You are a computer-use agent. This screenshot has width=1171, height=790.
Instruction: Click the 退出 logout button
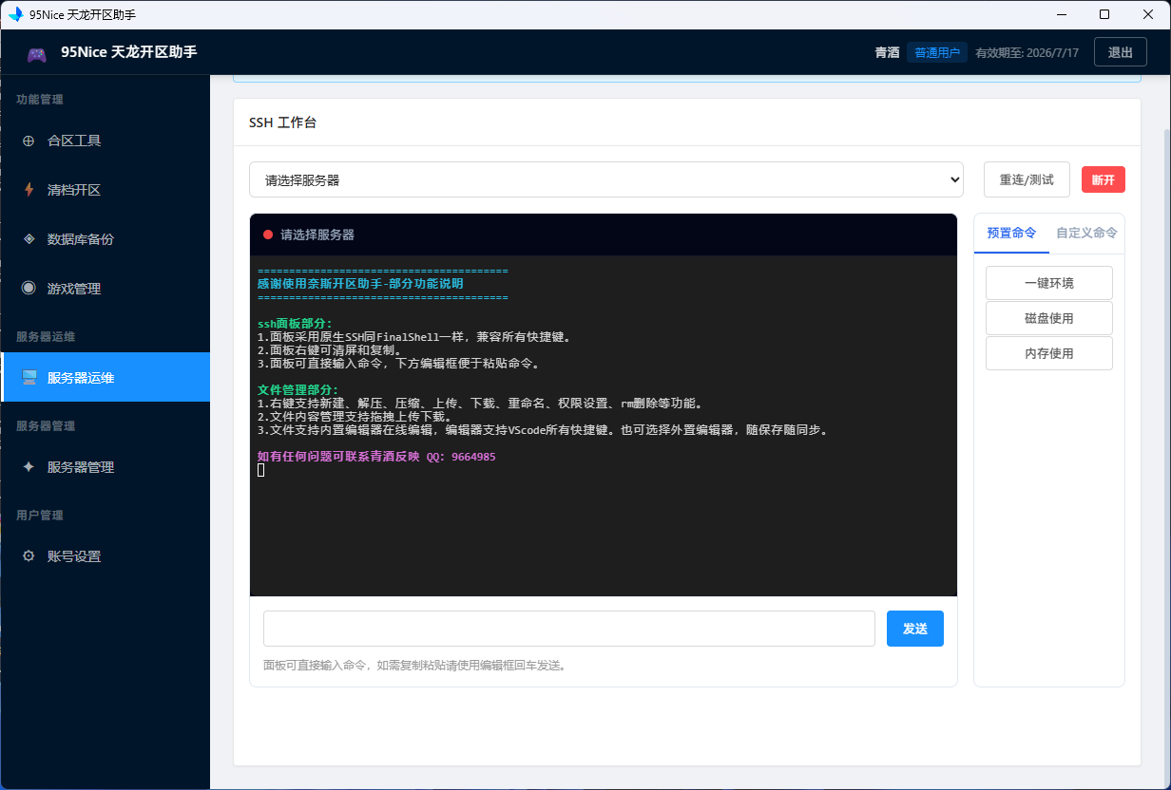tap(1121, 52)
